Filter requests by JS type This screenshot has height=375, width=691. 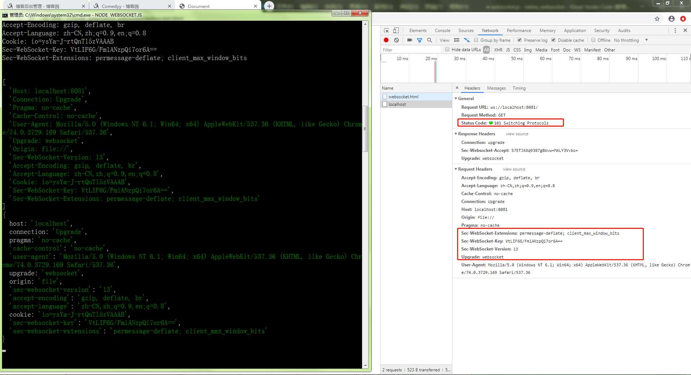click(x=508, y=50)
